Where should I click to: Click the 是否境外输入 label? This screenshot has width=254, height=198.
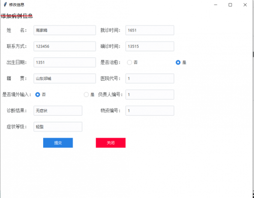click(x=17, y=94)
